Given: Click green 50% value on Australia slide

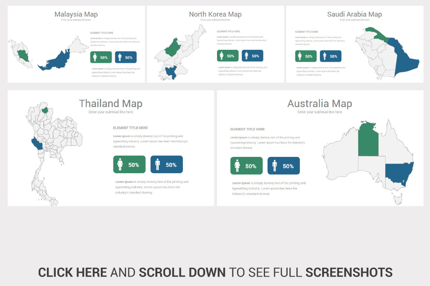Looking at the screenshot, I should [251, 166].
